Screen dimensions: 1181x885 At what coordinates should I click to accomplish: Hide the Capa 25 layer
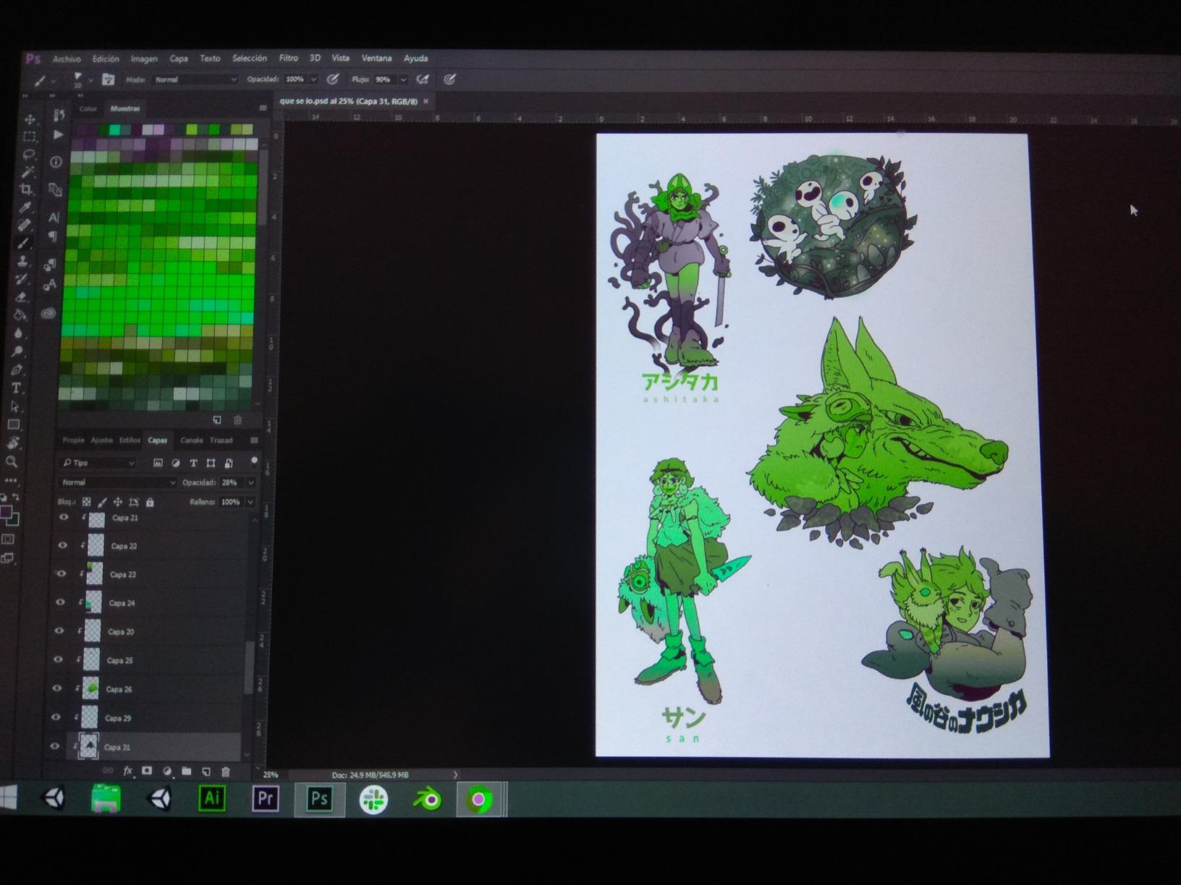click(59, 659)
